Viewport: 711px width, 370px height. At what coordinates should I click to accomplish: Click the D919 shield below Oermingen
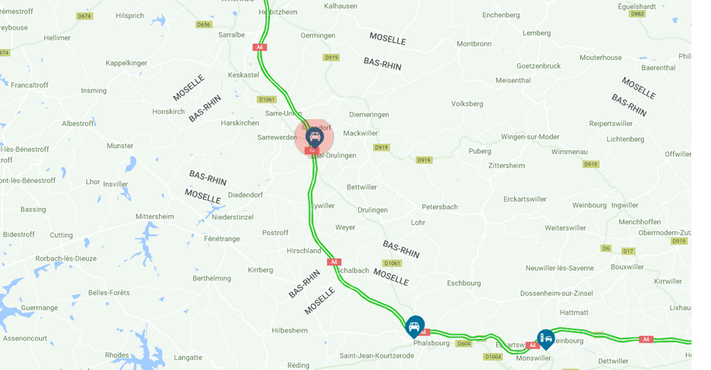[331, 58]
